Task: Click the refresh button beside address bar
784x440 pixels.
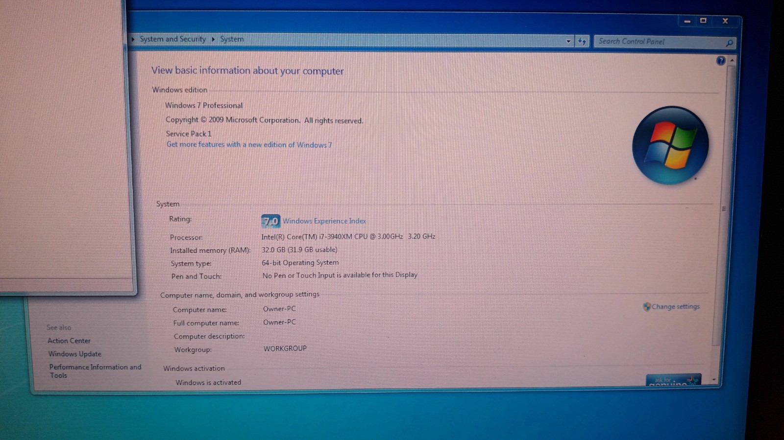Action: pos(582,42)
